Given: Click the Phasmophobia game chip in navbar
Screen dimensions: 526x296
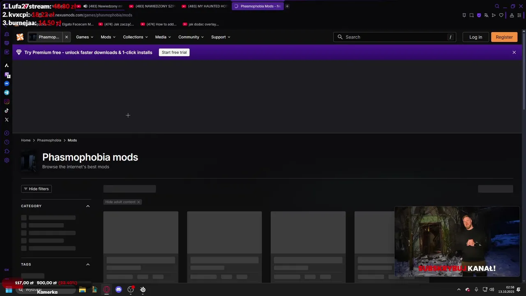Looking at the screenshot, I should pos(45,37).
